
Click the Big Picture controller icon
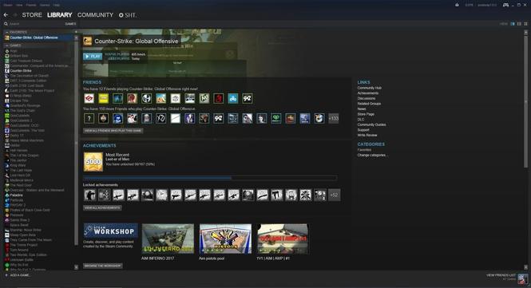click(x=505, y=5)
